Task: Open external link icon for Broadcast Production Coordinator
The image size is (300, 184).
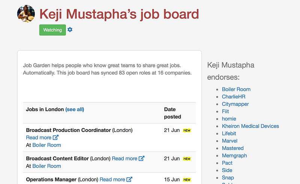Action: (x=55, y=137)
